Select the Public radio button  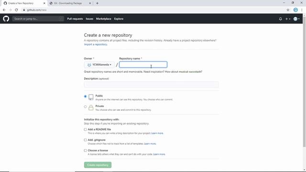(x=85, y=97)
